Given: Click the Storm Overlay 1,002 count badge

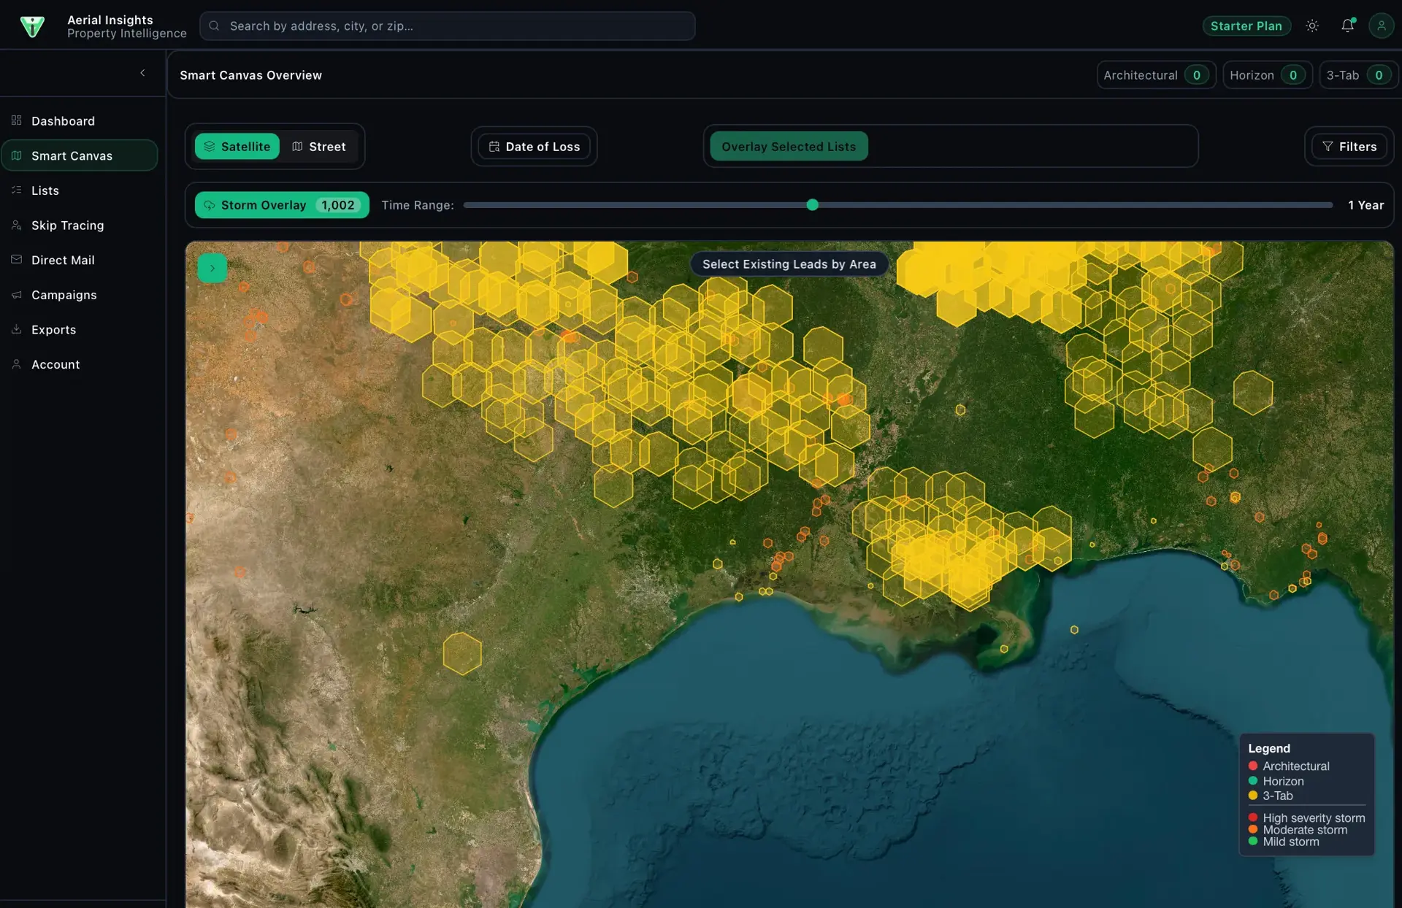Looking at the screenshot, I should [338, 205].
